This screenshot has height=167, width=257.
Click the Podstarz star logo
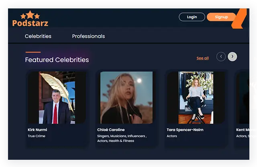click(x=30, y=19)
